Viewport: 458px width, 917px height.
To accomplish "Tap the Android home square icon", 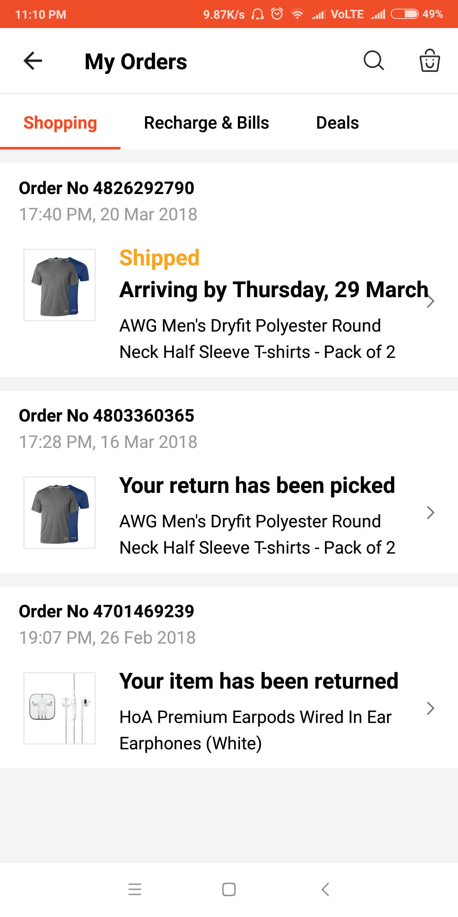I will point(229,889).
